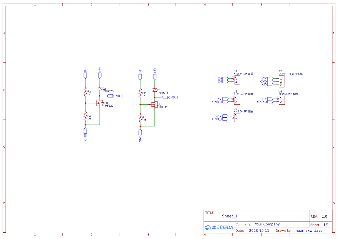Click the 3-pin connector P2 symbol

pyautogui.click(x=281, y=81)
